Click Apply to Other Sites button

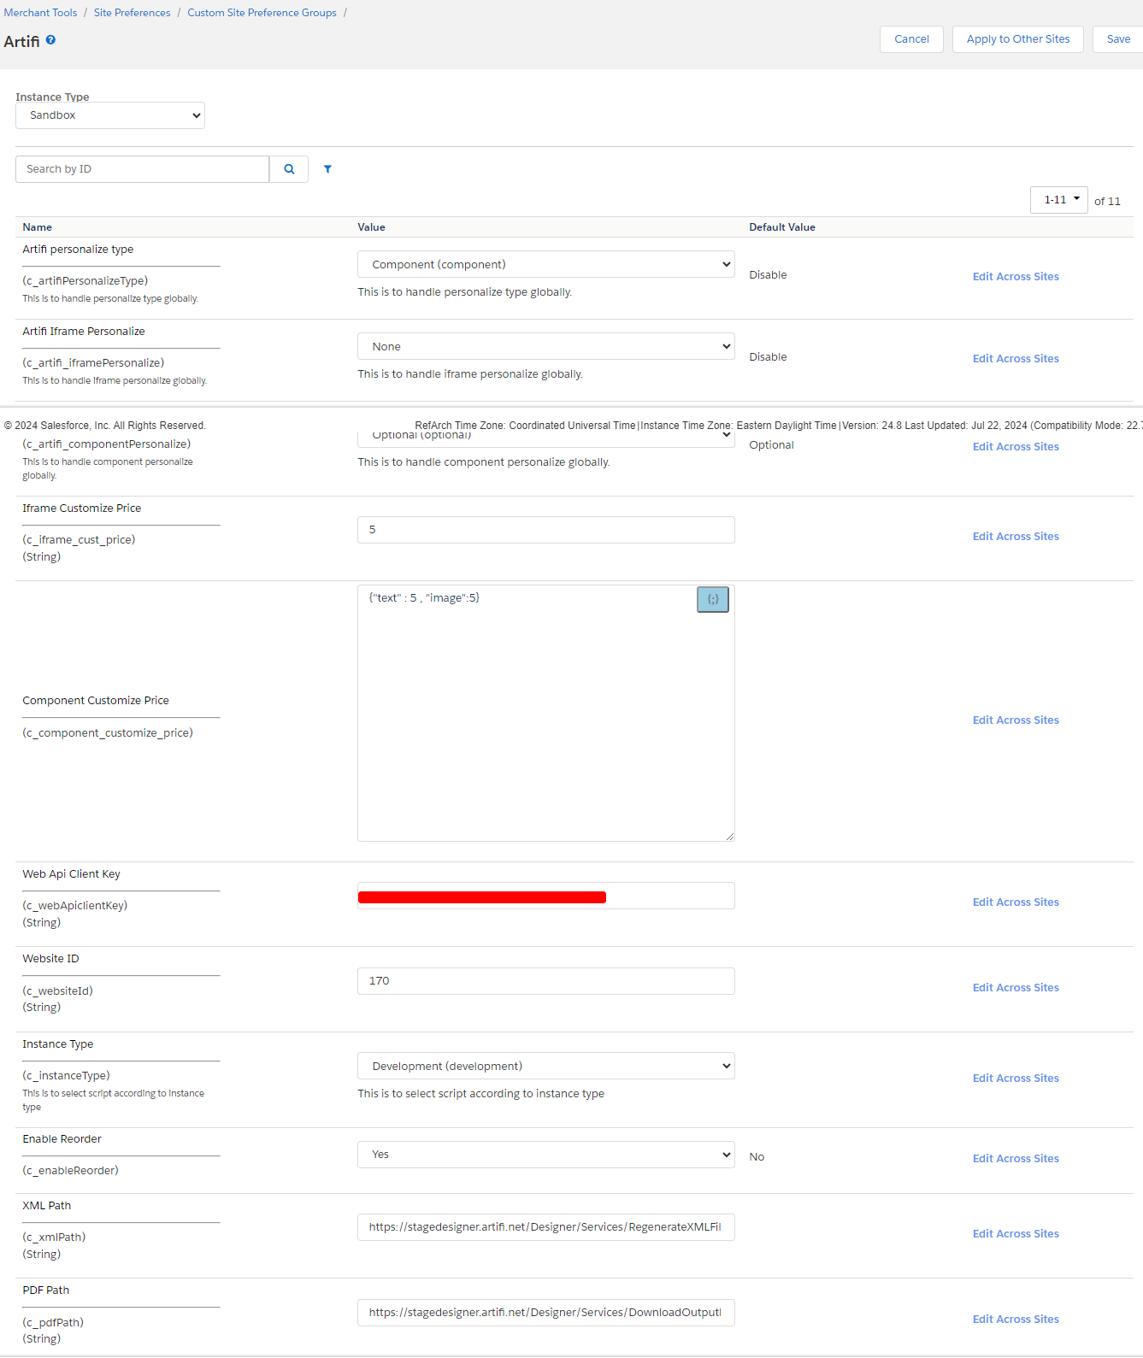coord(1018,39)
